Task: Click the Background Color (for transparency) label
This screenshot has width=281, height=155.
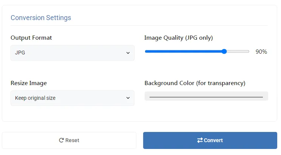Action: [195, 83]
